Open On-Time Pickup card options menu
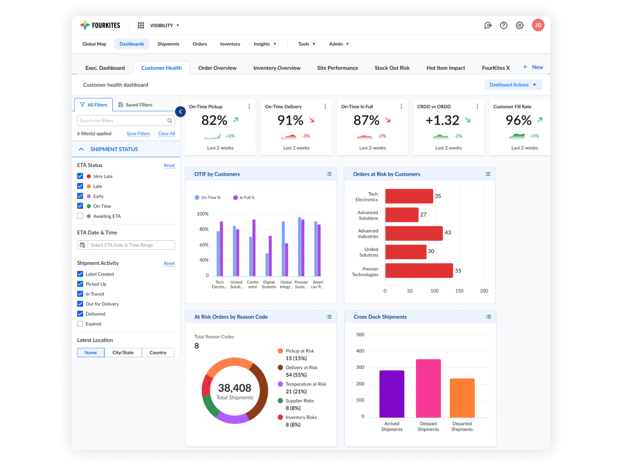 click(x=249, y=106)
